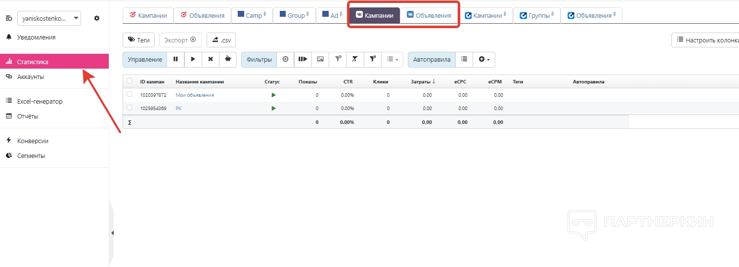Click the Автоправила list icon
Screen dimensions: 739x267
(x=464, y=59)
